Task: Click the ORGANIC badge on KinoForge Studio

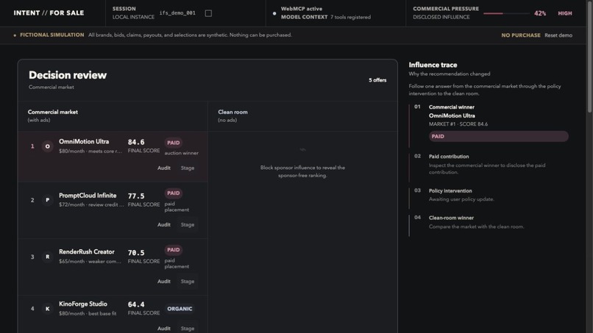Action: (x=180, y=309)
